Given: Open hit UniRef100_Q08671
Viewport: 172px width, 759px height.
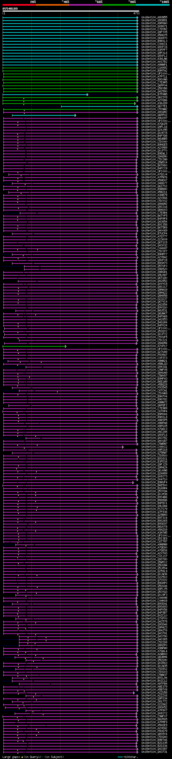Looking at the screenshot, I should (x=154, y=26).
